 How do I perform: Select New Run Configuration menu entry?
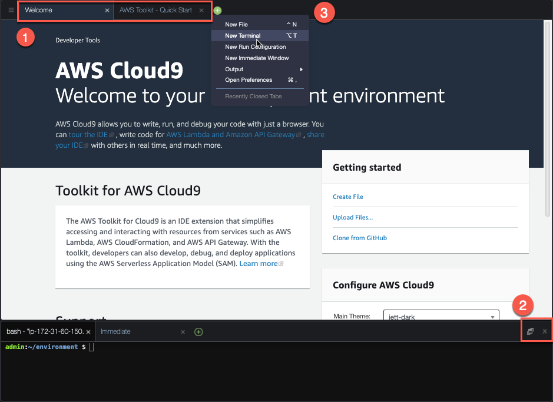[x=260, y=47]
